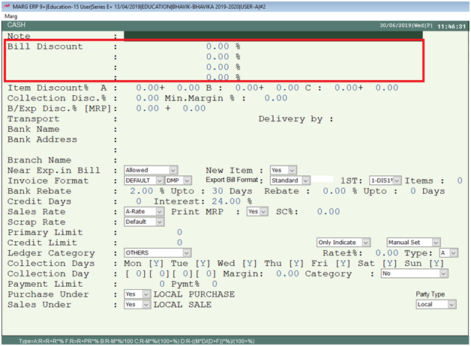Open the Only Indicate credit limit dropdown
Screen dimensions: 471x346
coord(343,243)
